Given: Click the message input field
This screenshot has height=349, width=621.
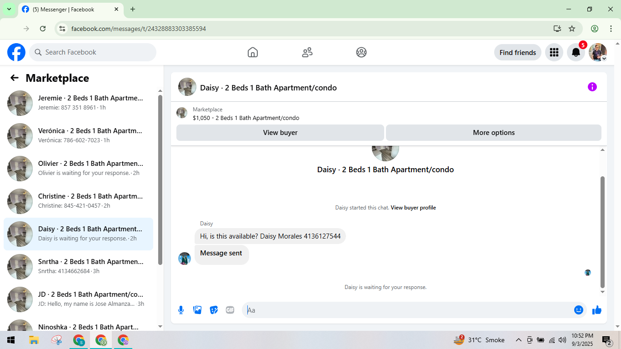Looking at the screenshot, I should [408, 310].
